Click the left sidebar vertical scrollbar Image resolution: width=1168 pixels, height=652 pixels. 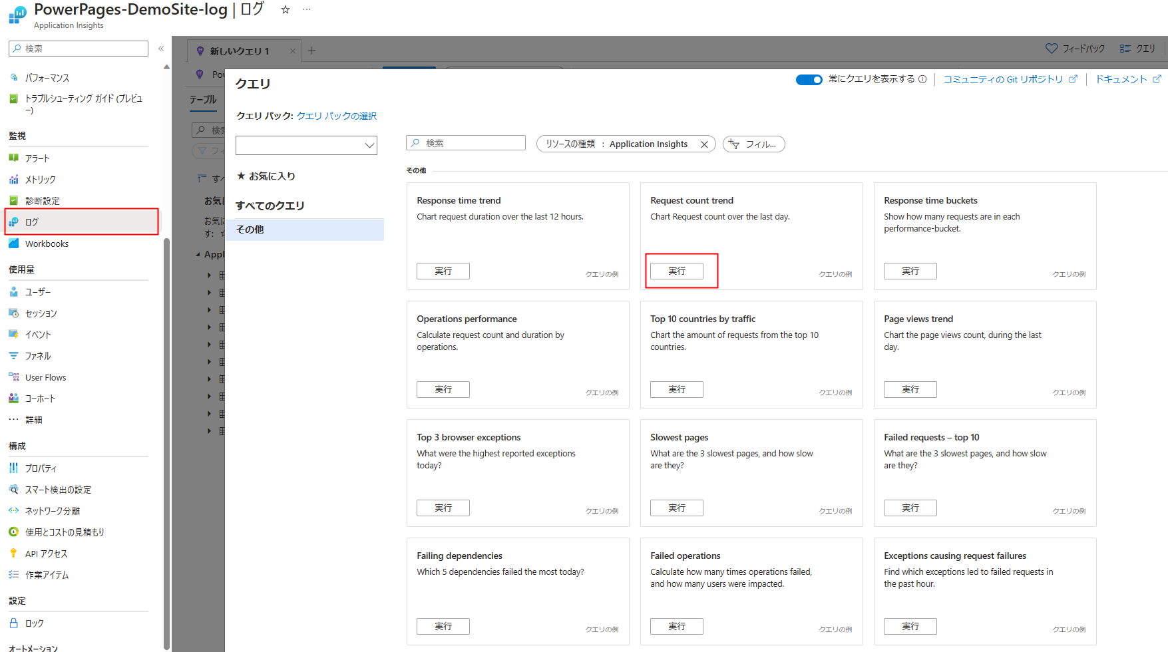pos(166,442)
